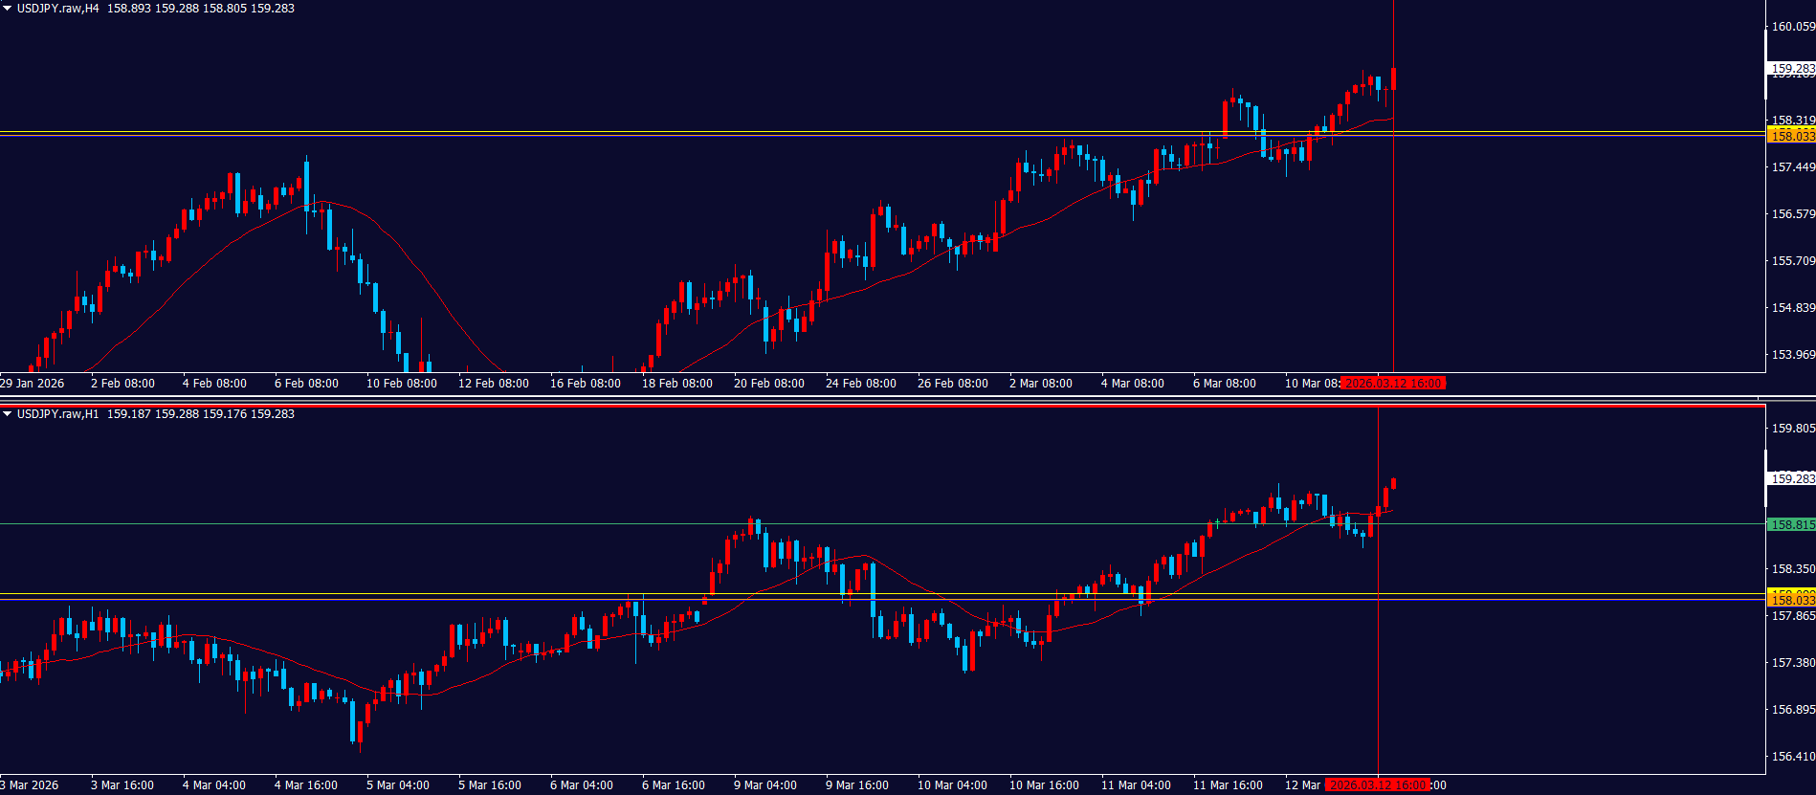
Task: Click red 2026.03.12 16:00 time label on H4 chart
Action: click(1393, 384)
